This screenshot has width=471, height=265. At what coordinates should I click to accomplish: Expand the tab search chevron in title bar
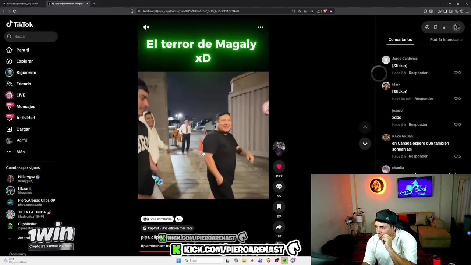pos(442,4)
